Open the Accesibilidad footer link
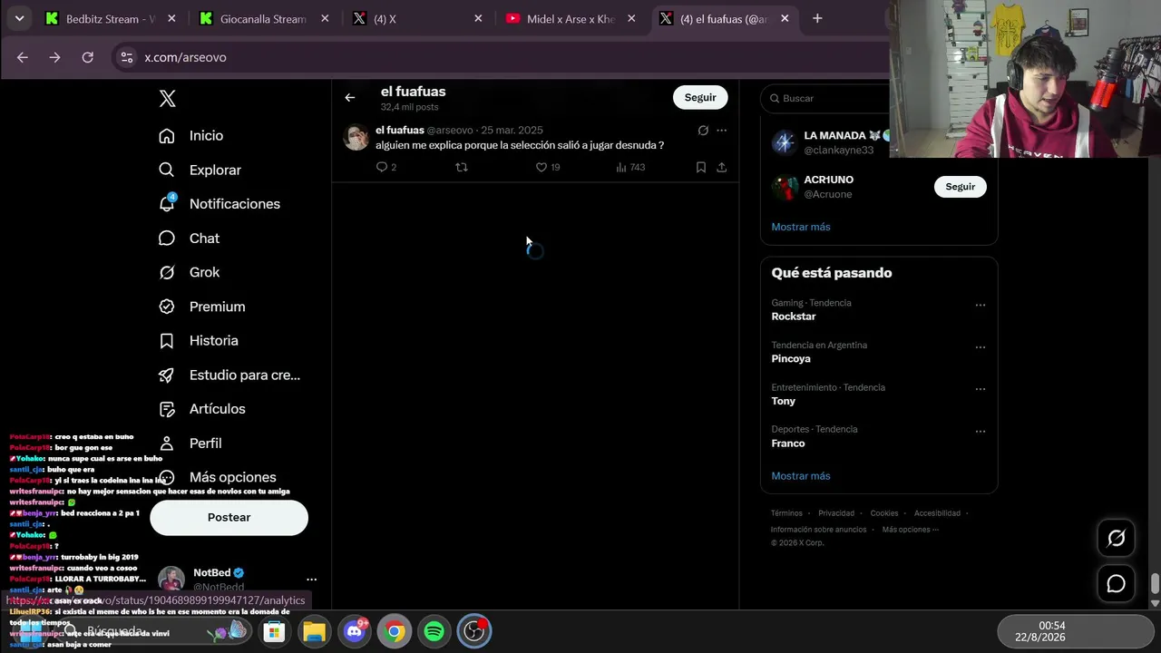Image resolution: width=1161 pixels, height=653 pixels. [x=937, y=513]
